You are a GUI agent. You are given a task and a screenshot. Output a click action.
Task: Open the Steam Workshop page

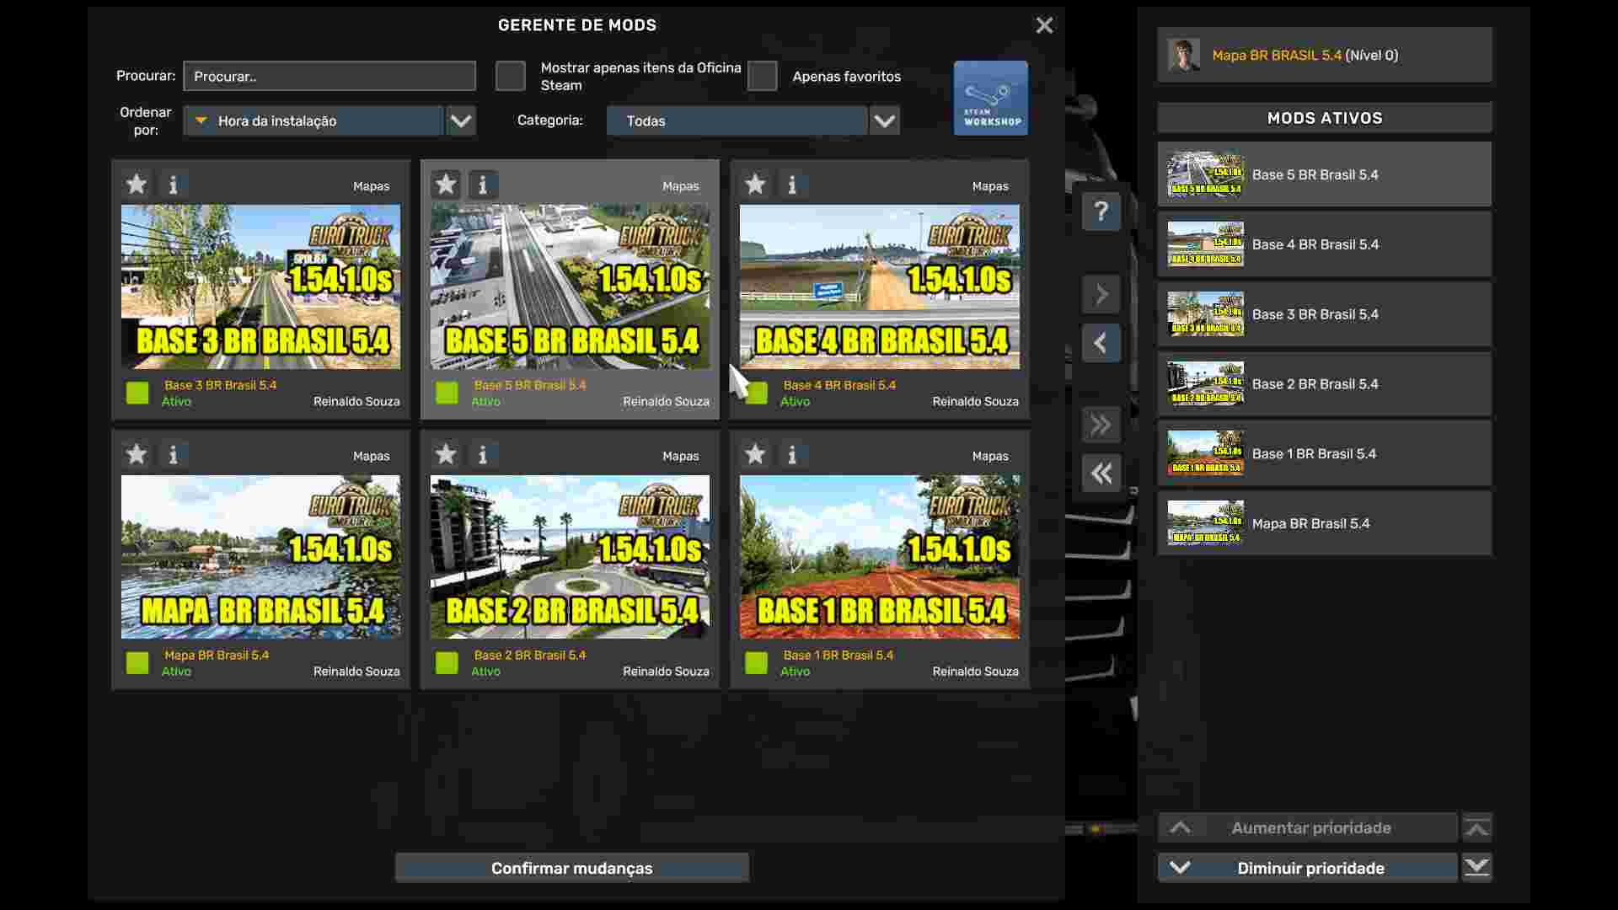click(x=991, y=97)
